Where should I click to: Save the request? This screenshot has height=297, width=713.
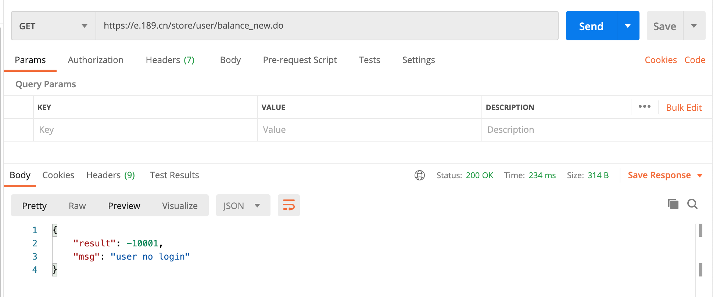click(x=664, y=26)
